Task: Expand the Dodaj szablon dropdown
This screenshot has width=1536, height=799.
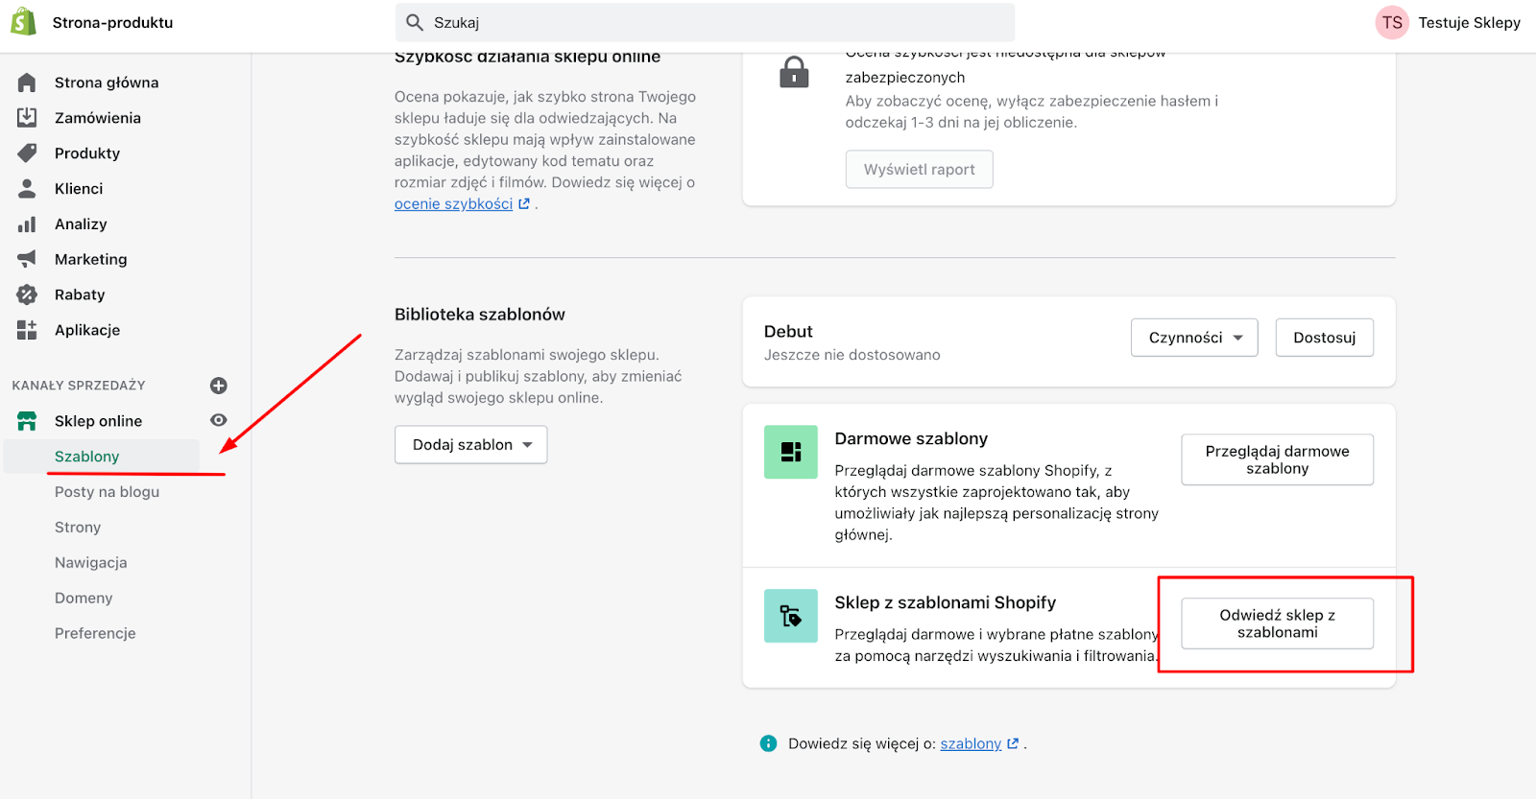Action: click(470, 444)
